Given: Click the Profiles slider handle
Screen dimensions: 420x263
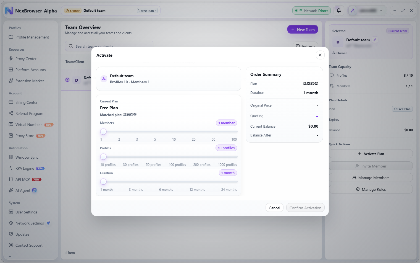Looking at the screenshot, I should tap(103, 157).
